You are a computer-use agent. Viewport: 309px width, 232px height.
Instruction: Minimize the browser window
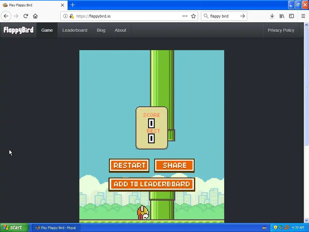tap(291, 5)
